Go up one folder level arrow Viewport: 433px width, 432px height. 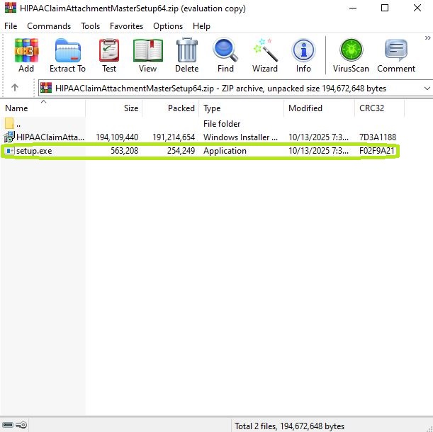tap(15, 88)
